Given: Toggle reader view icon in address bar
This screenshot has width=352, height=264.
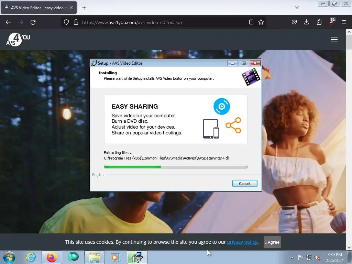Looking at the screenshot, I should tap(251, 22).
